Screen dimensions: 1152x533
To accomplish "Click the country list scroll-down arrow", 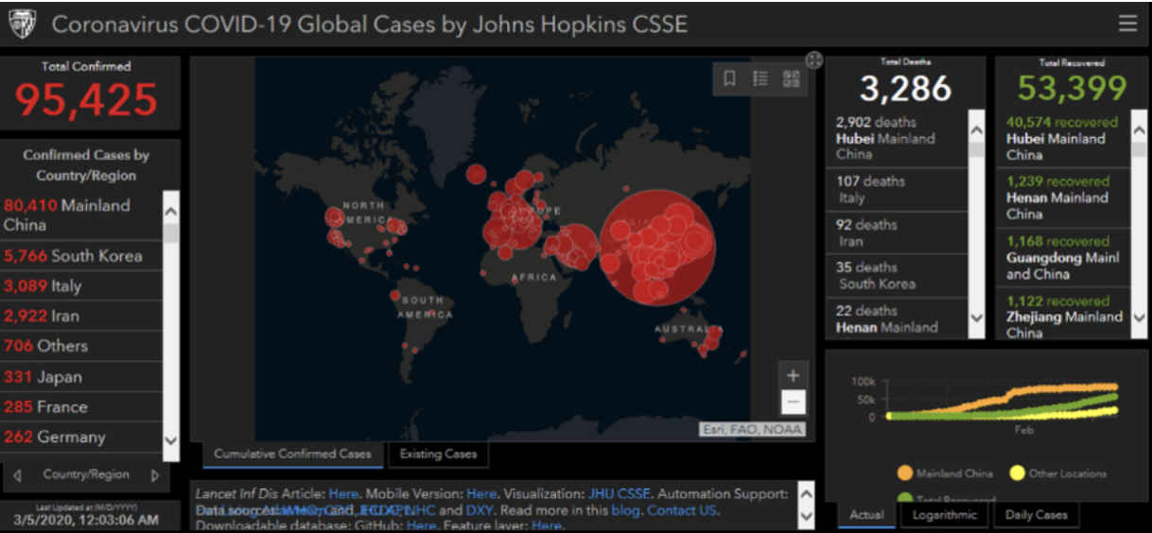I will click(171, 441).
